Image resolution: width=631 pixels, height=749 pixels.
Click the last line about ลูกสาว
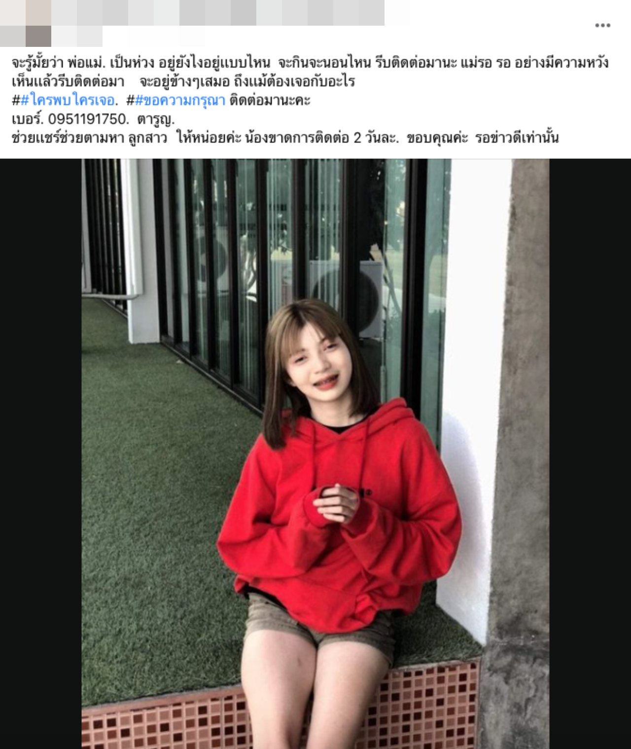[x=285, y=138]
